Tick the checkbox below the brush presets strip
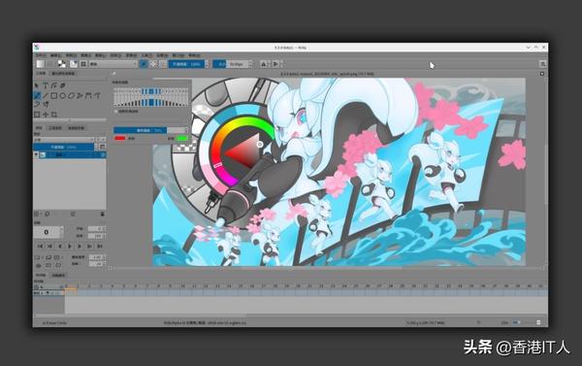582x366 pixels. click(115, 111)
